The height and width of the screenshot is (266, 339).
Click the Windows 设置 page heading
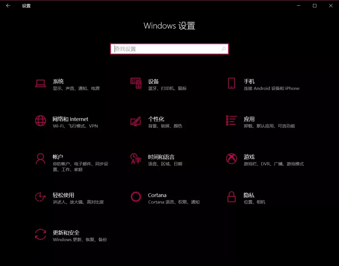coord(169,26)
